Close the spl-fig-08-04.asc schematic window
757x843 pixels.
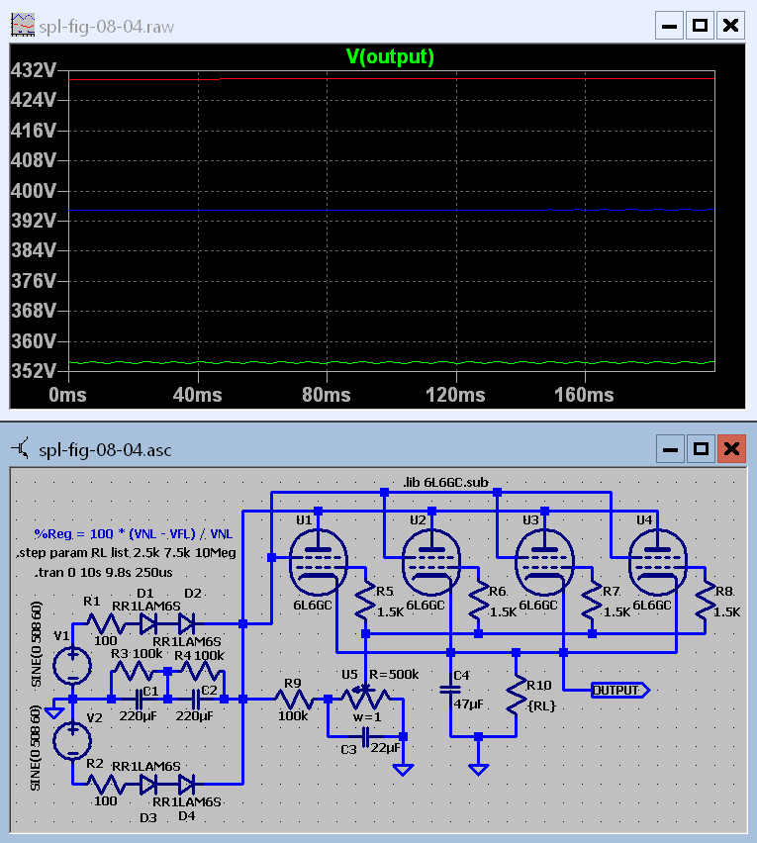pos(731,449)
